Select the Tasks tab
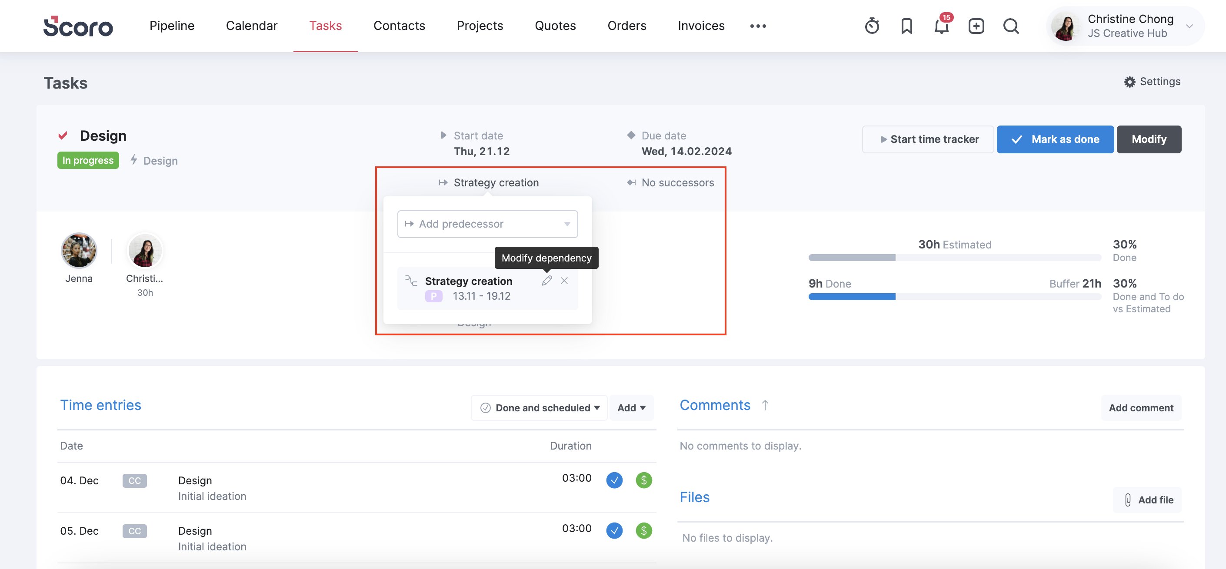1226x569 pixels. 326,26
